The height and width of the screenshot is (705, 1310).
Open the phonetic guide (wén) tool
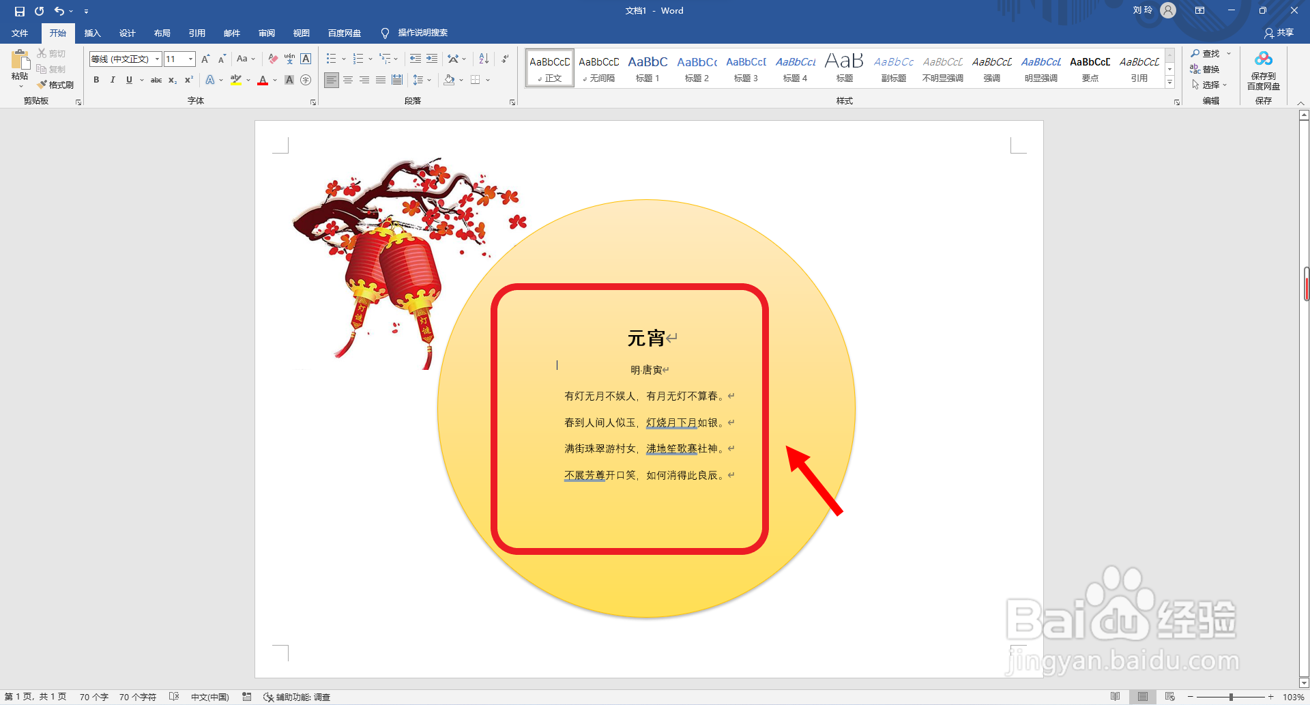[289, 59]
